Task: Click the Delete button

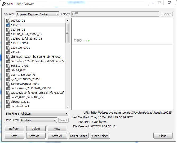Action: click(x=36, y=129)
